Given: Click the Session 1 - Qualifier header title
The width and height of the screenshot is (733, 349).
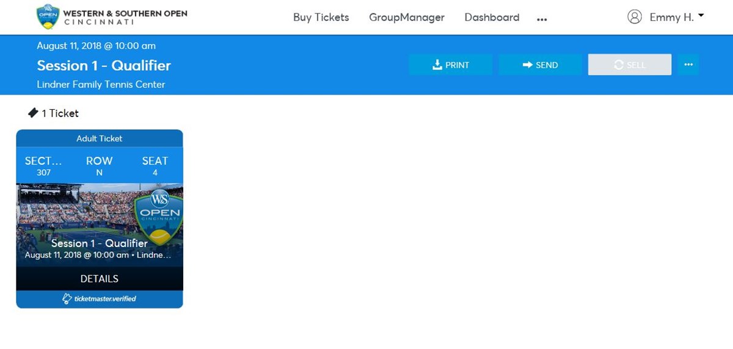Looking at the screenshot, I should point(104,65).
